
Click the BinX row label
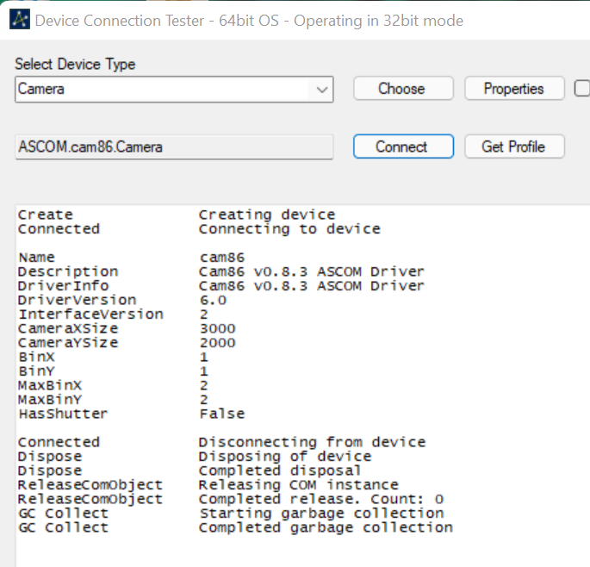36,357
